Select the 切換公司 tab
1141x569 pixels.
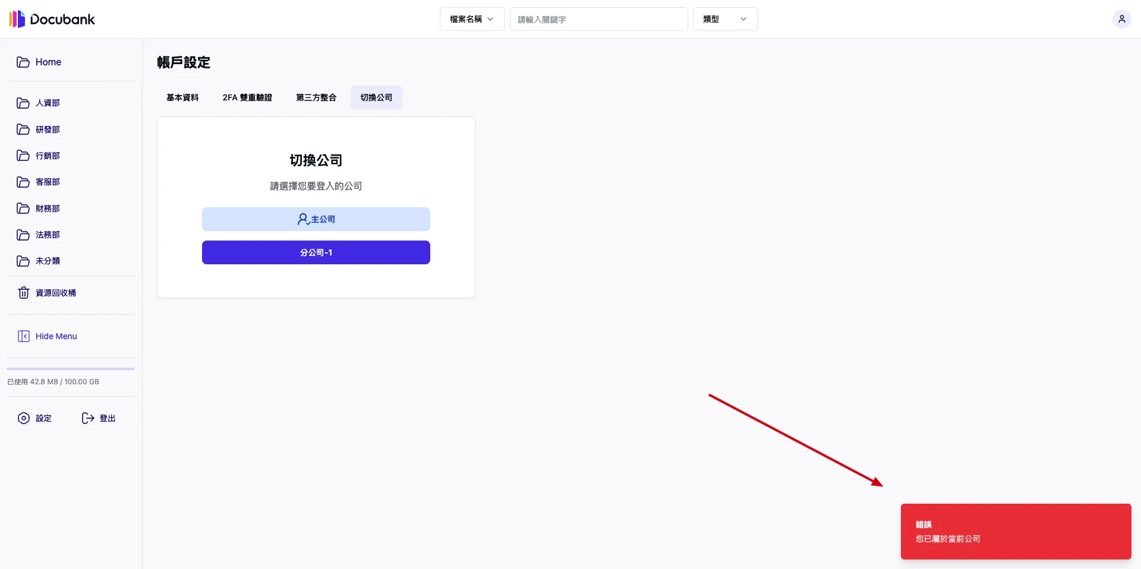point(376,97)
